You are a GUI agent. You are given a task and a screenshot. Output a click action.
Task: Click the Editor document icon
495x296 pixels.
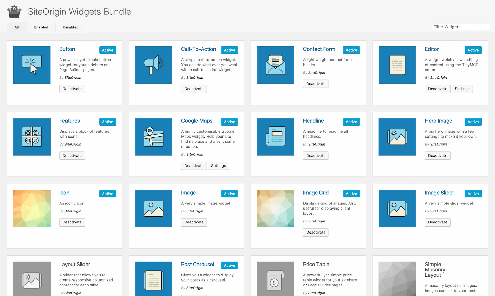tap(397, 65)
